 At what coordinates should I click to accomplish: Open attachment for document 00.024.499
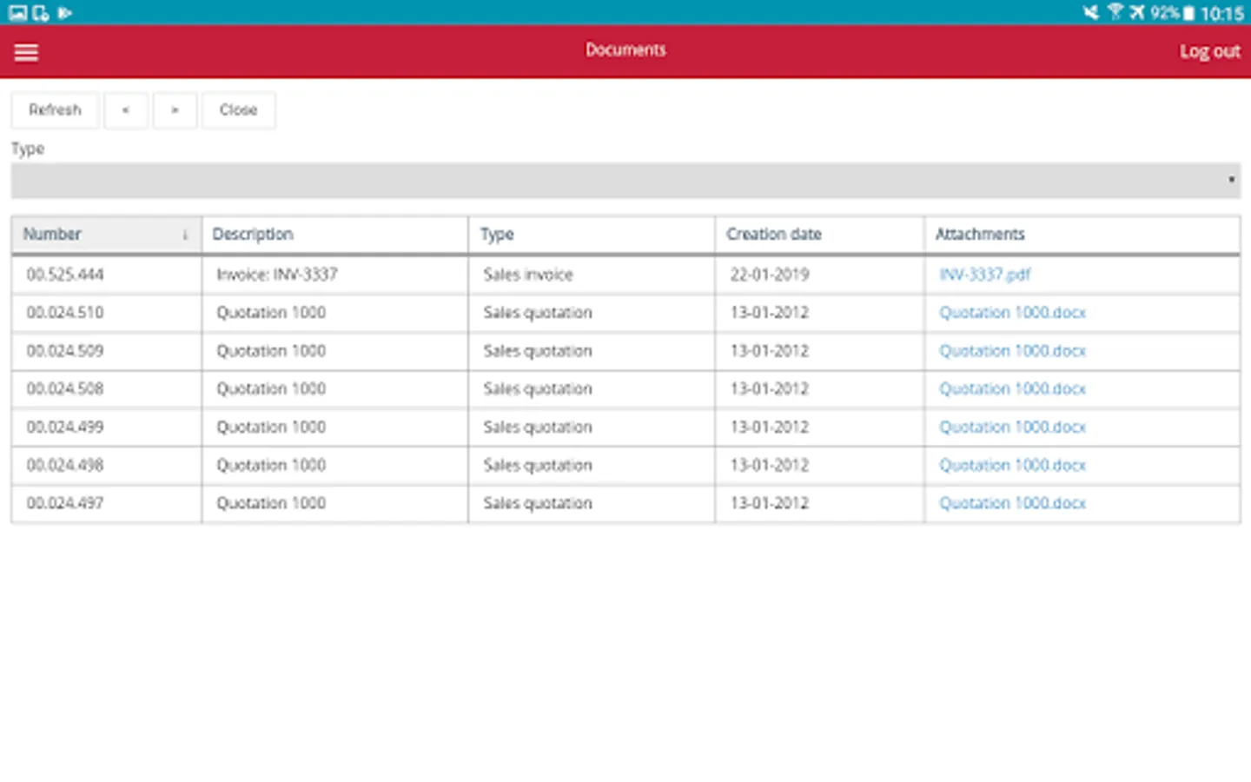coord(1012,427)
